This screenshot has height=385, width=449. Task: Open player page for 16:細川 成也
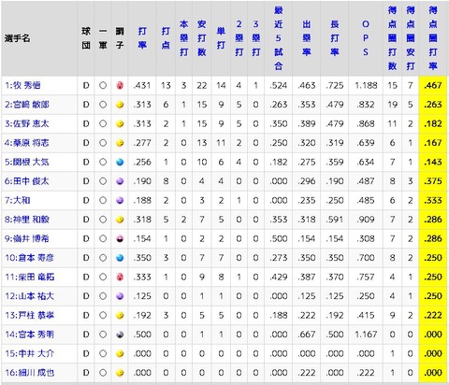pos(29,373)
